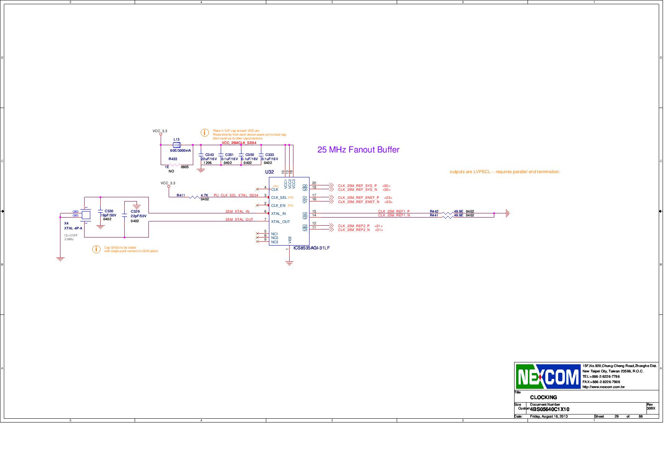The image size is (671, 475).
Task: Select the R411 4.7K resistor symbol
Action: click(x=195, y=197)
